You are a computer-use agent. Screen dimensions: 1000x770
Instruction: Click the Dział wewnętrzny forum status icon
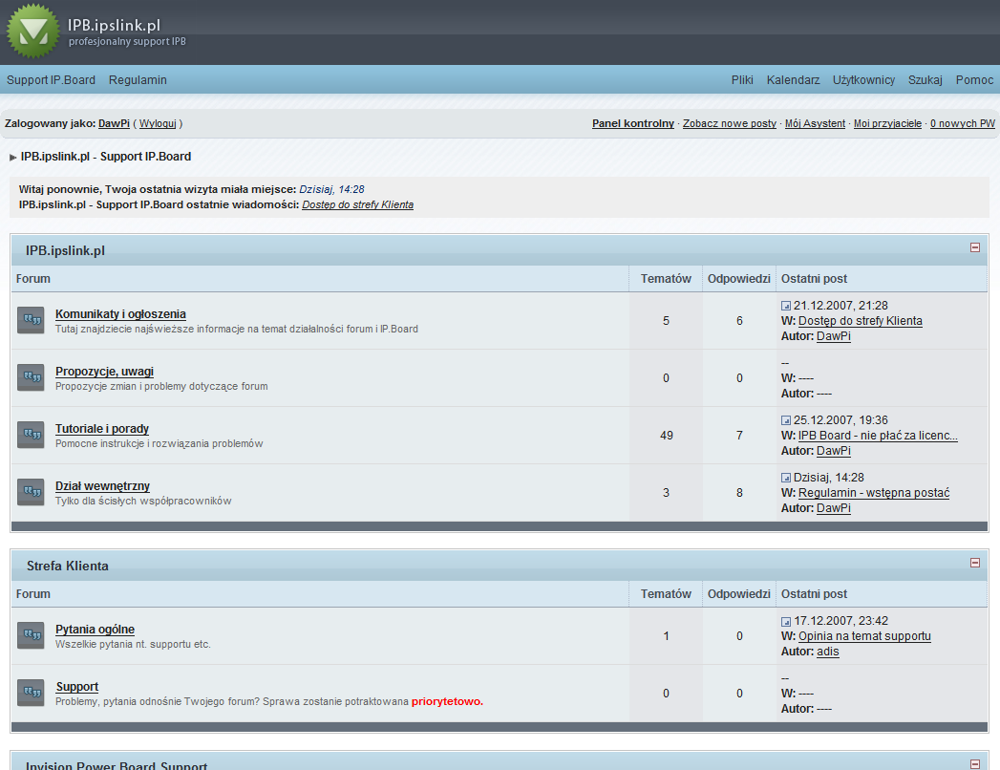pos(31,492)
